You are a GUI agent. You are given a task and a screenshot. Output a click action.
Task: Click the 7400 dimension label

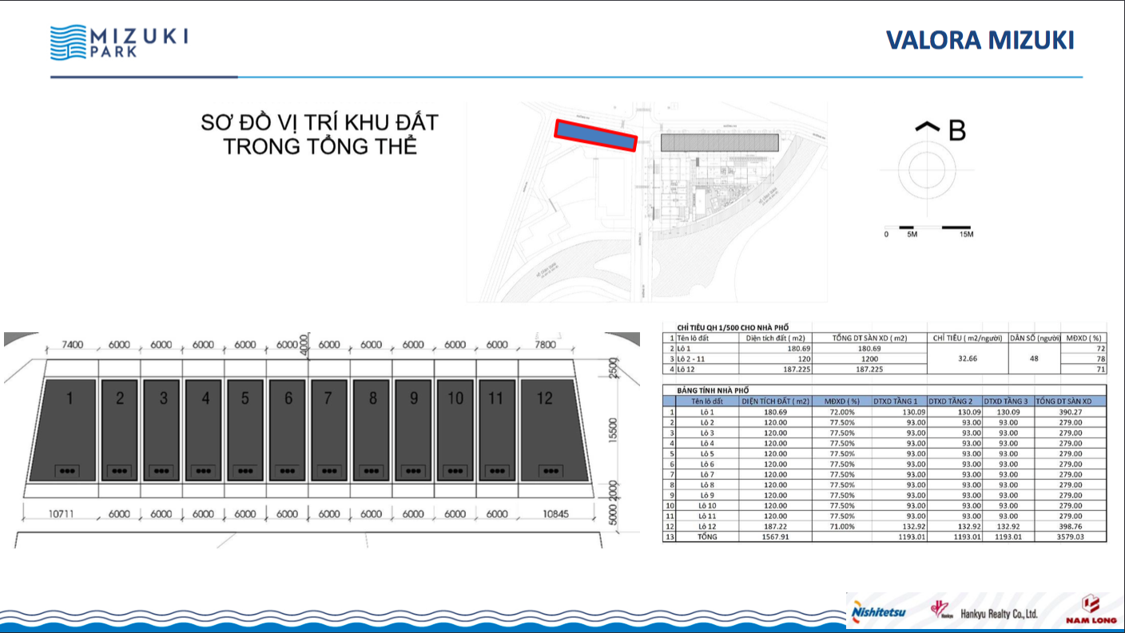click(74, 345)
